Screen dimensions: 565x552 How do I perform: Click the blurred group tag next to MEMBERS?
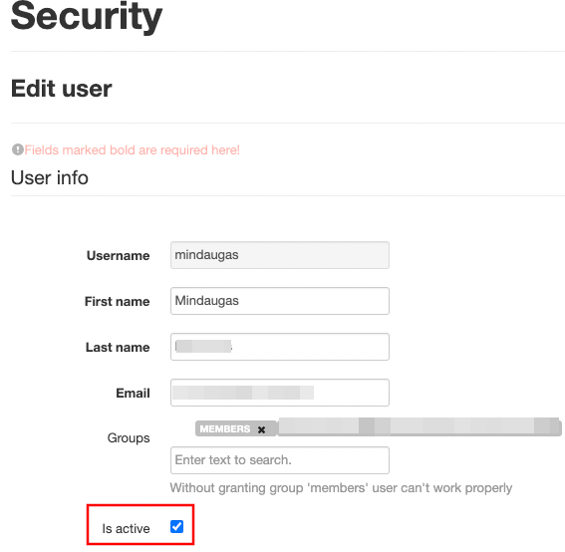pyautogui.click(x=420, y=427)
